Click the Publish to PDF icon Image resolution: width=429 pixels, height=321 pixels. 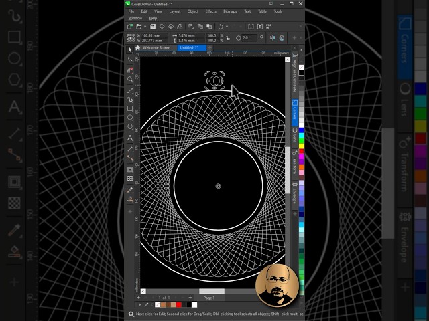point(269,27)
